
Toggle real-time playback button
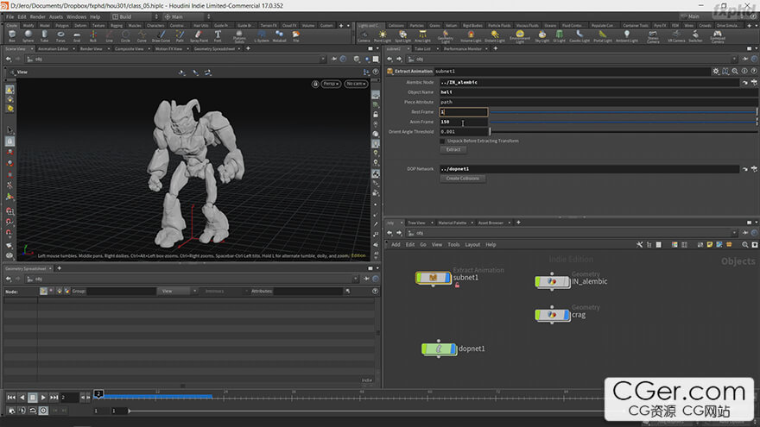pyautogui.click(x=43, y=411)
